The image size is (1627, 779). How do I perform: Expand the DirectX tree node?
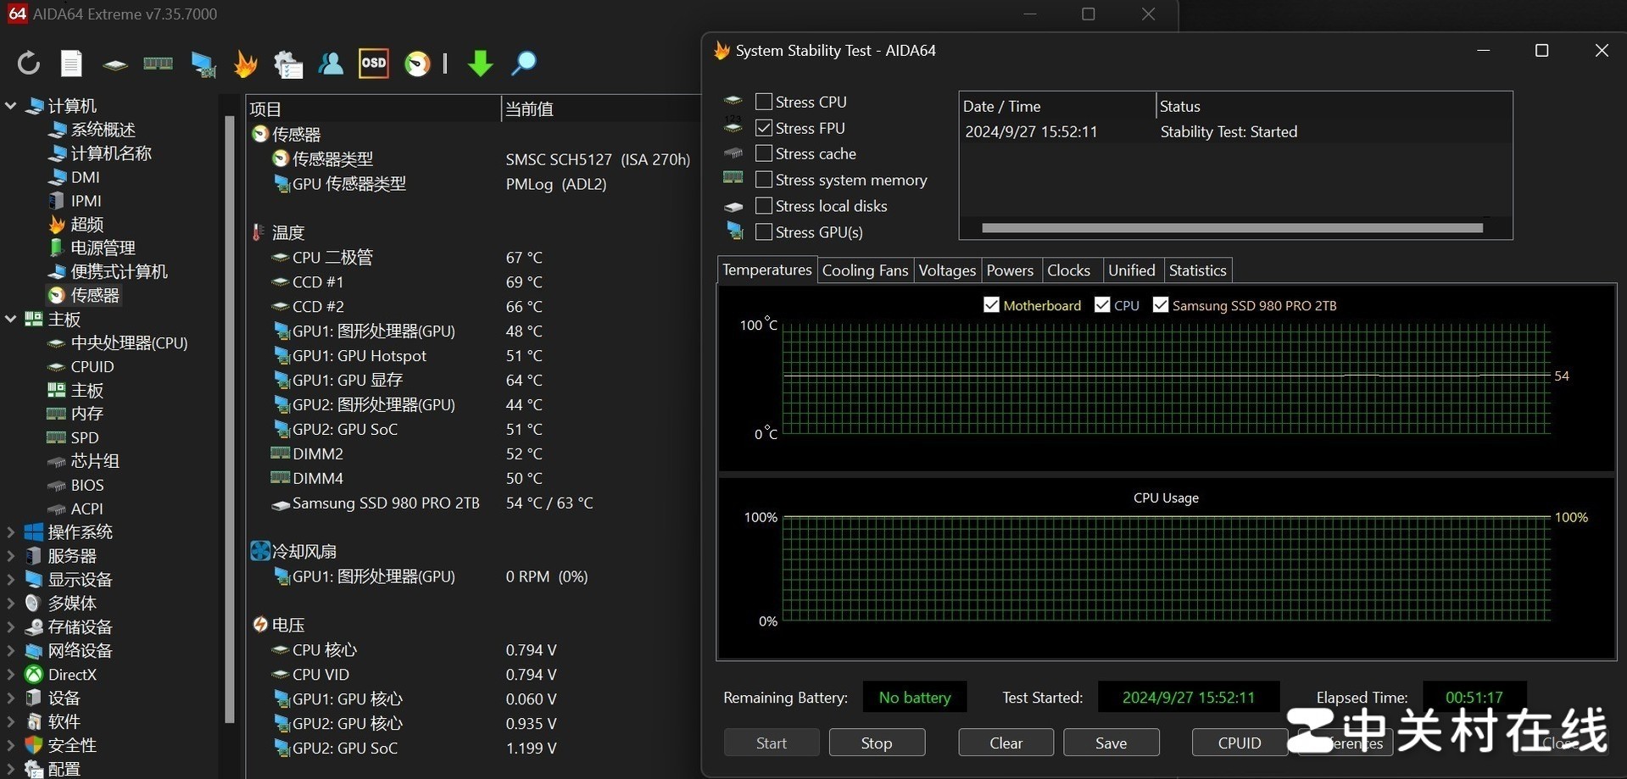(11, 675)
